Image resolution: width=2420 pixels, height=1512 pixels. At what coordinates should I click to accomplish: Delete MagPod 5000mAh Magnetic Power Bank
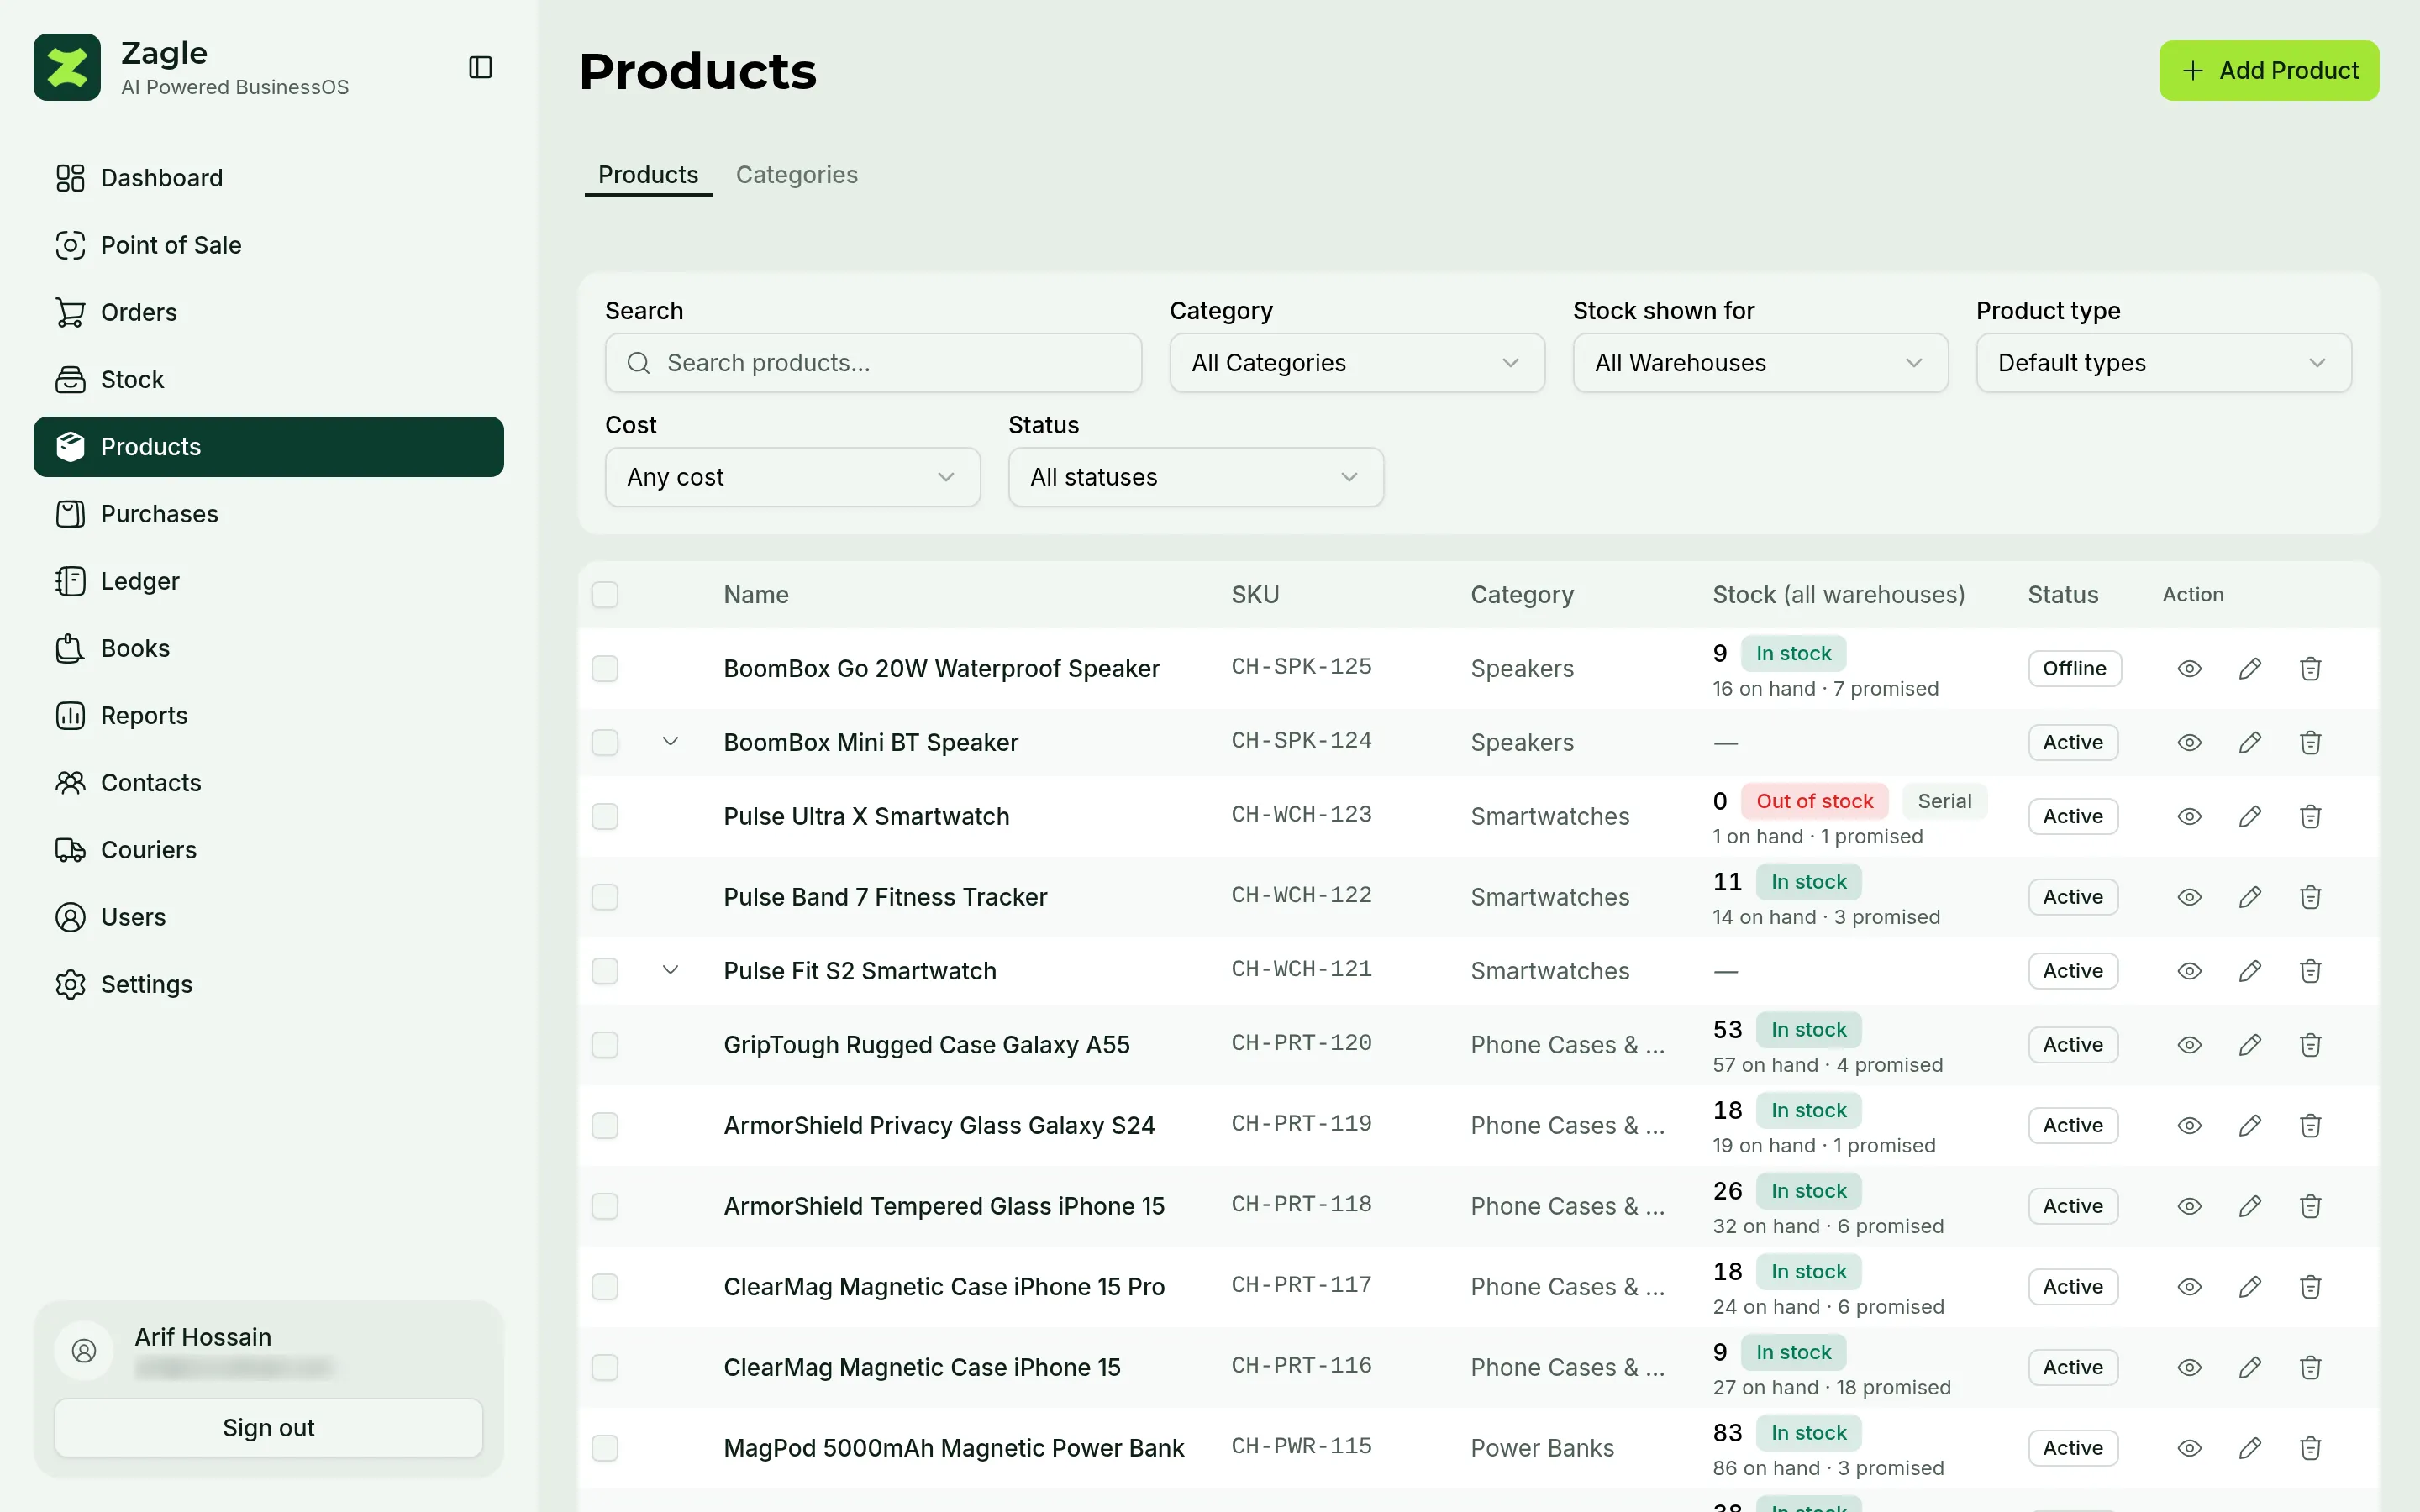(2310, 1448)
